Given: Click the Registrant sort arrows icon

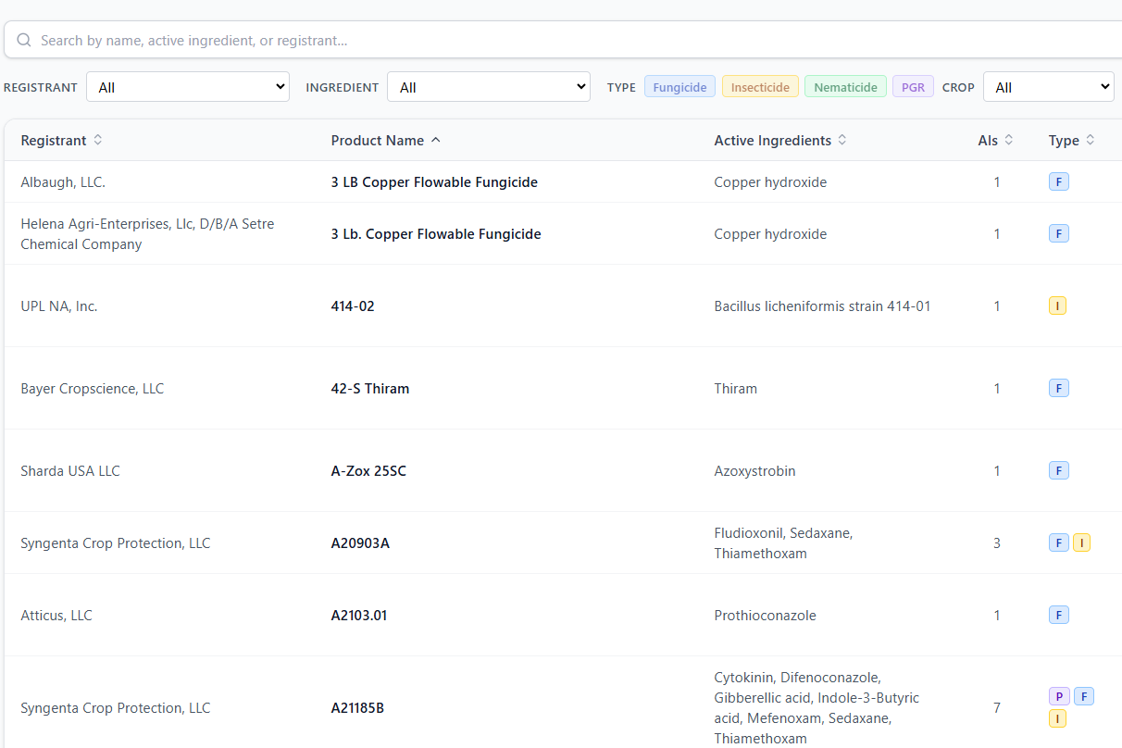Looking at the screenshot, I should (98, 140).
